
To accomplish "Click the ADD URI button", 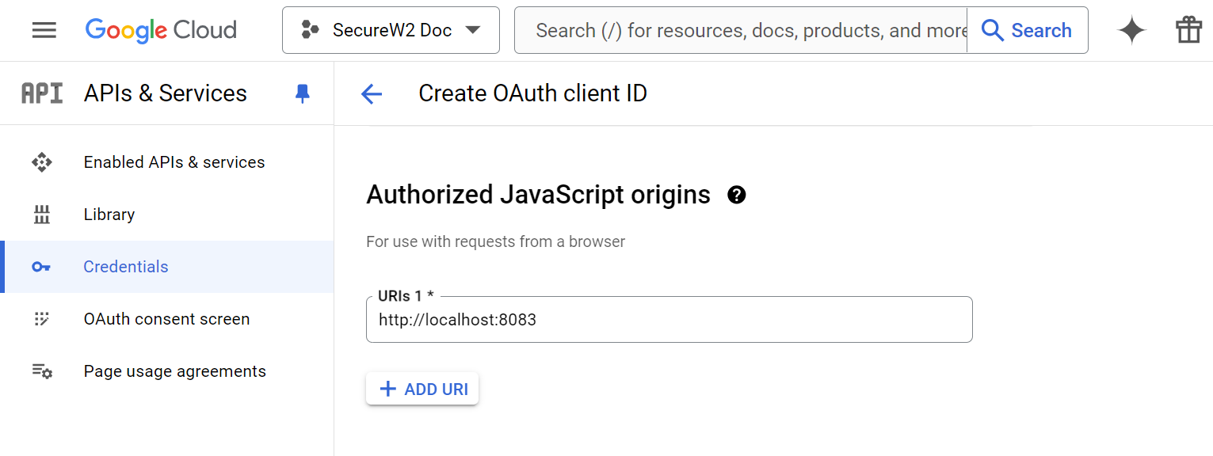I will coord(422,389).
